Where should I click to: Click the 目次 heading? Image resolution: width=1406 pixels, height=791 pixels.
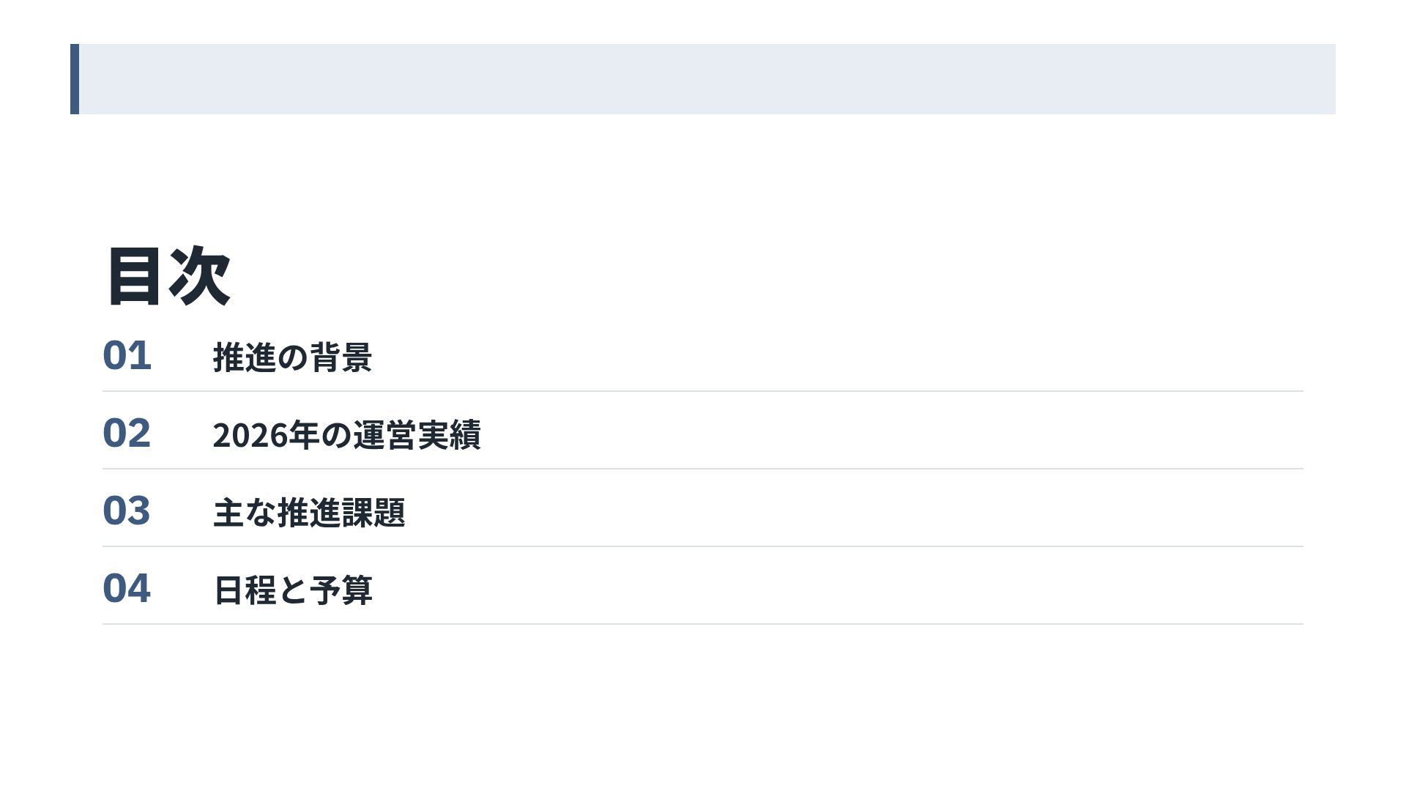click(x=169, y=276)
